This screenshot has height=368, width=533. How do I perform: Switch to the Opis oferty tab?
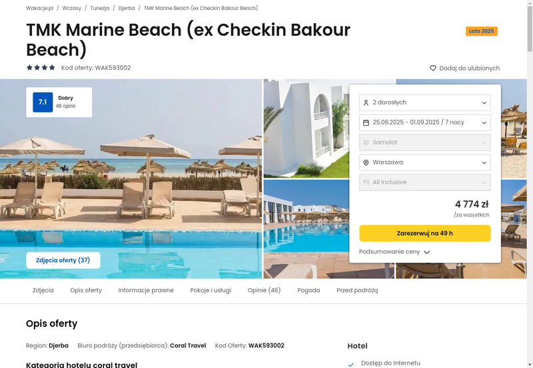tap(86, 290)
